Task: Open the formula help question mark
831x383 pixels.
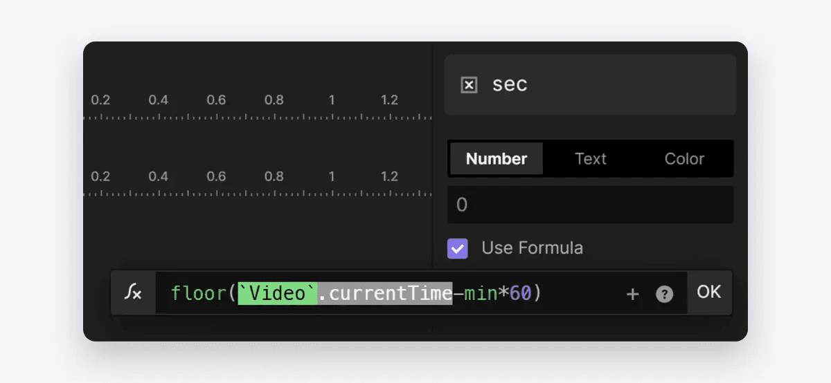Action: coord(664,295)
